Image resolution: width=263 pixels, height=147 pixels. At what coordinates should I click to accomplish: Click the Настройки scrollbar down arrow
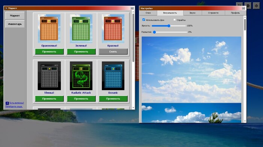pyautogui.click(x=245, y=121)
